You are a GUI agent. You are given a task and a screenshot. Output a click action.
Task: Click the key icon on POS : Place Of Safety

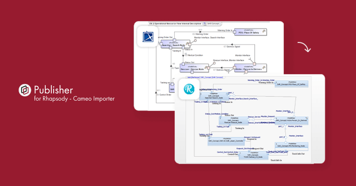(263, 31)
